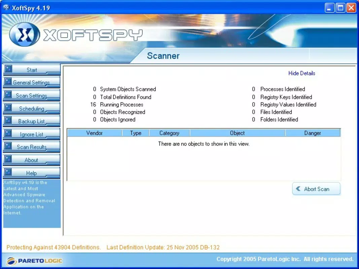Viewport: 359px width, 269px height.
Task: Minimize the XoftSpy window
Action: tap(329, 8)
